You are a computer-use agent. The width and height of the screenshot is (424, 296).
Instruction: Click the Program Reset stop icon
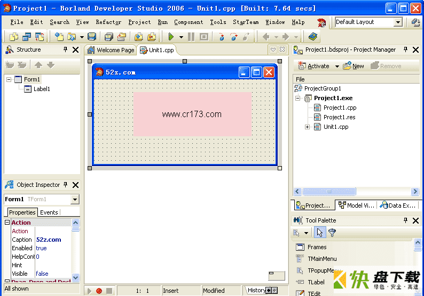pos(204,36)
